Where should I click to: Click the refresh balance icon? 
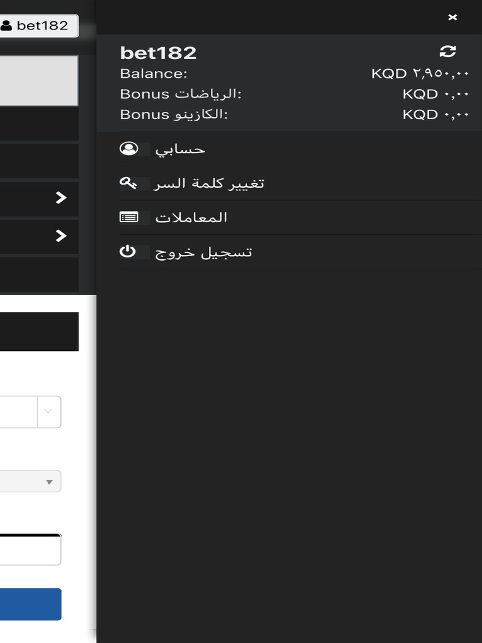click(x=447, y=51)
